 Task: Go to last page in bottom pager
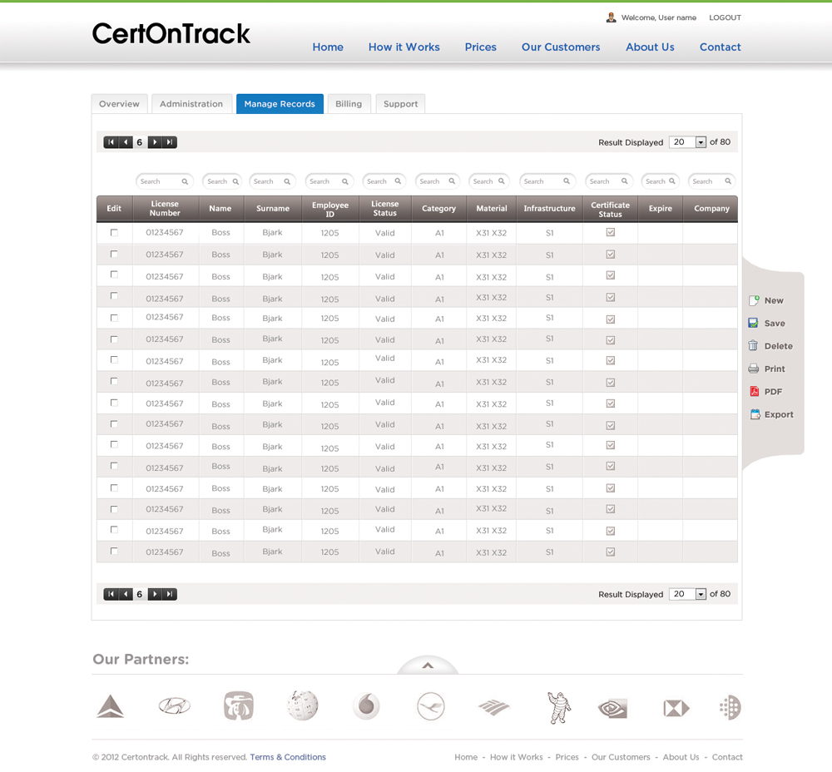(x=169, y=594)
